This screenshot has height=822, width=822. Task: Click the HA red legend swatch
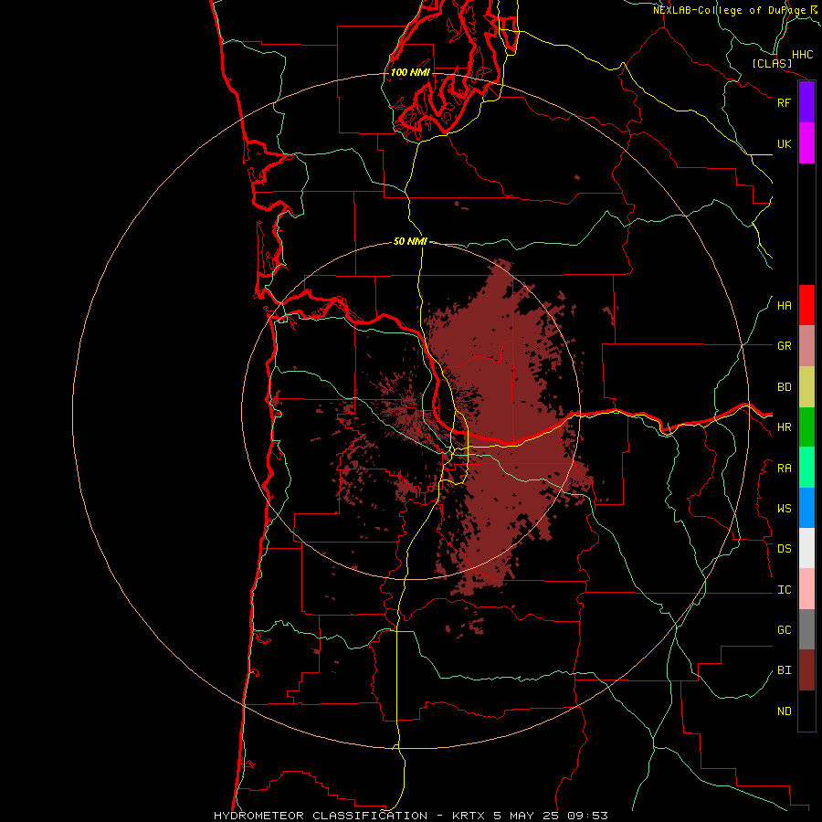coord(806,305)
